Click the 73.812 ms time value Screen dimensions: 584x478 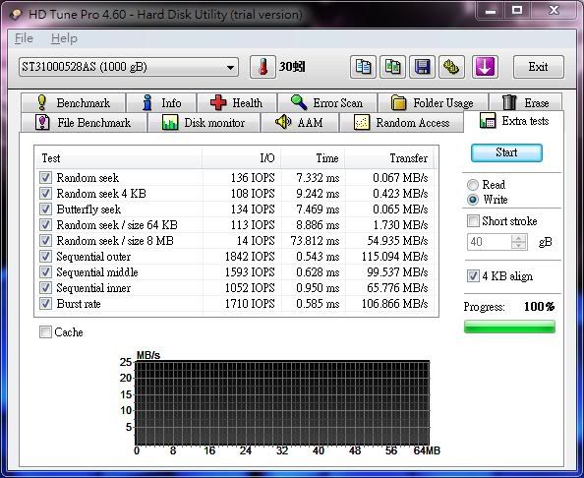[315, 241]
